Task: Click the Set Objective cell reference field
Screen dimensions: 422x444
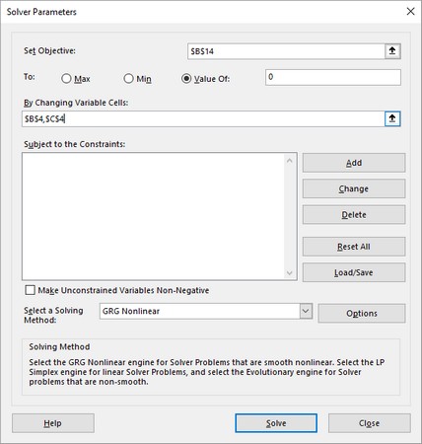Action: 286,51
